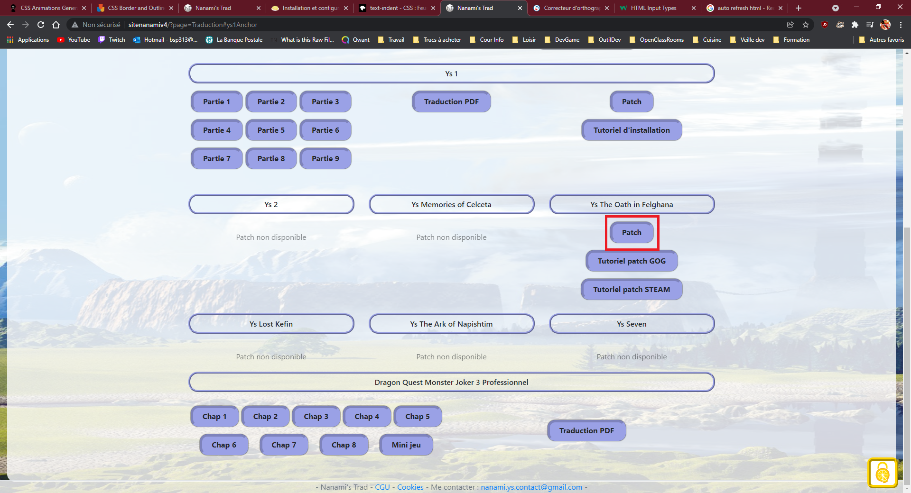The image size is (911, 493).
Task: Switch to the HTML Input Types tab
Action: 653,8
